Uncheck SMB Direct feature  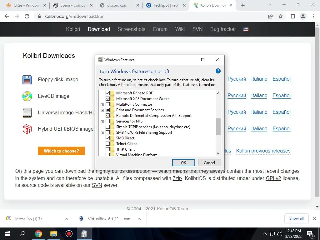coord(107,138)
